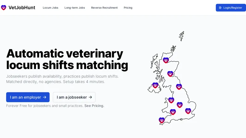This screenshot has height=138, width=246.
Task: Click the paw pin in northern Scotland
Action: 166,60
